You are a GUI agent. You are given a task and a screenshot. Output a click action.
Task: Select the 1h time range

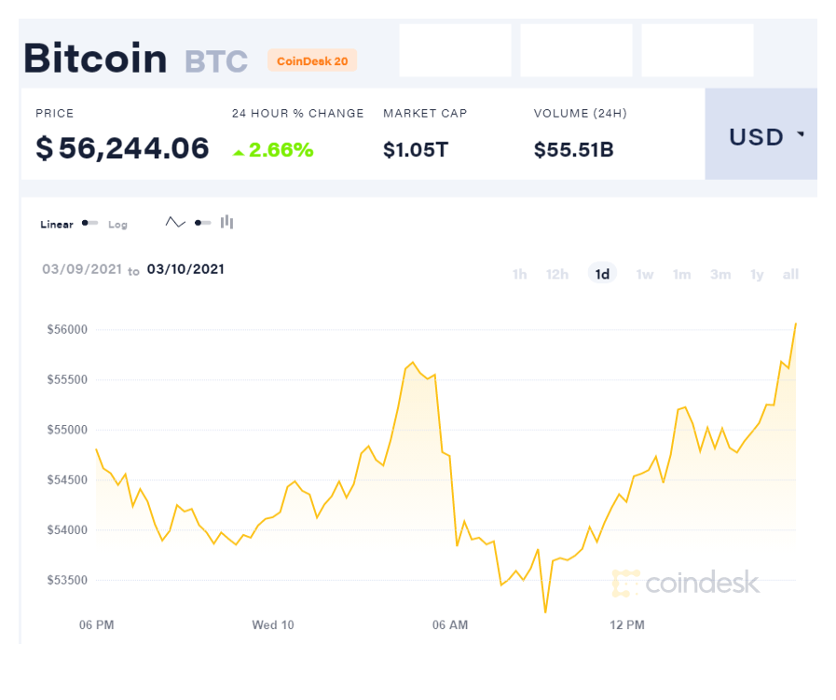coord(520,274)
